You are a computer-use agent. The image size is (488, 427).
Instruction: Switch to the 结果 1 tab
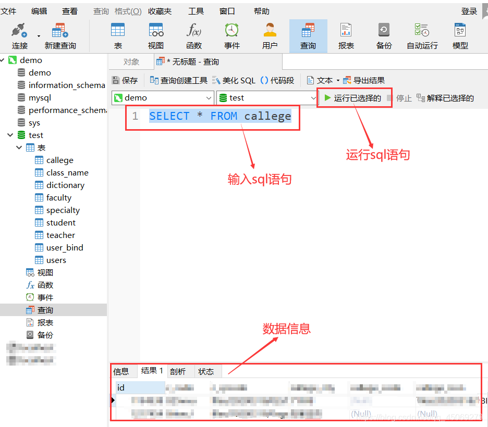(151, 371)
